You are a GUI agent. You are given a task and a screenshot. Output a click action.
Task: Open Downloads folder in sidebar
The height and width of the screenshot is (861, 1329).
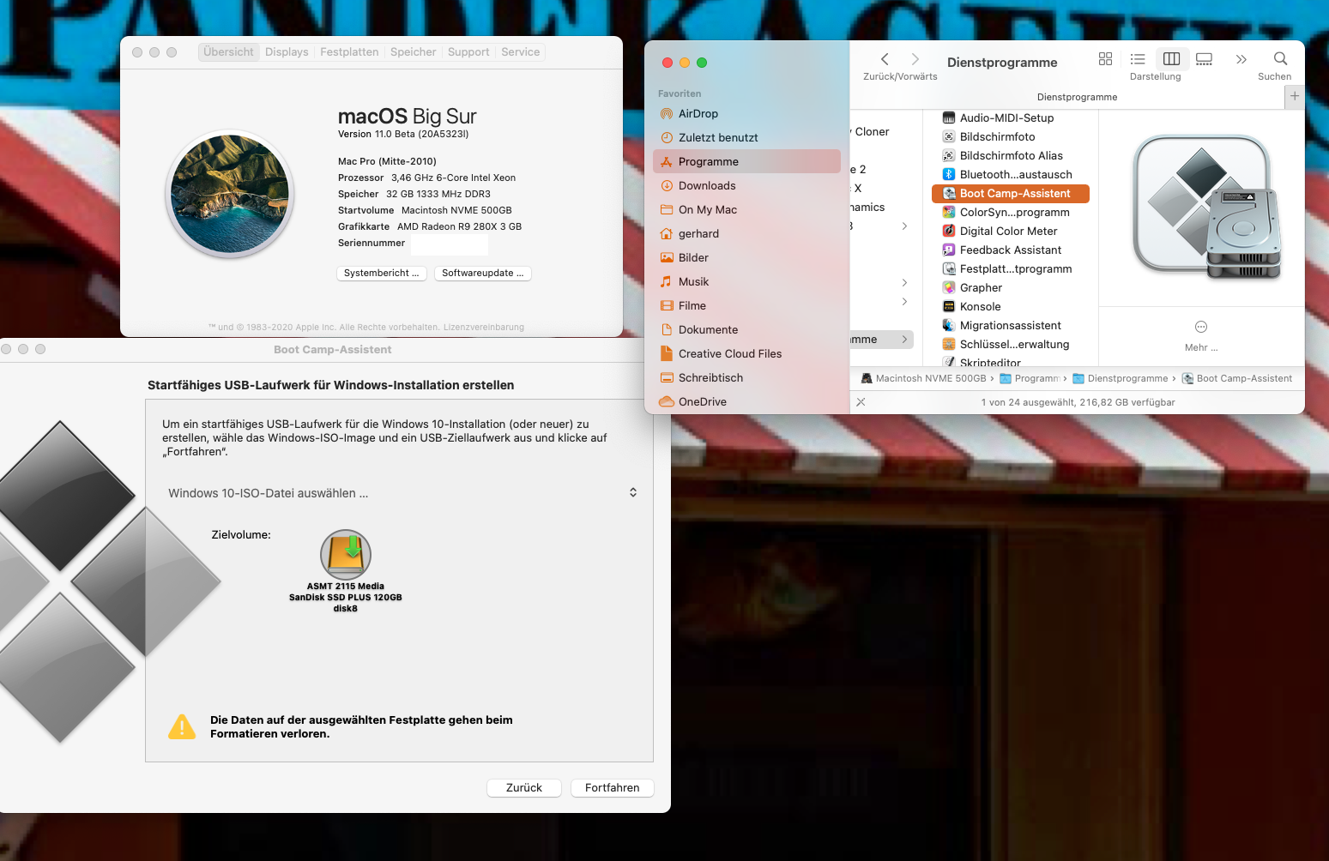(x=746, y=185)
